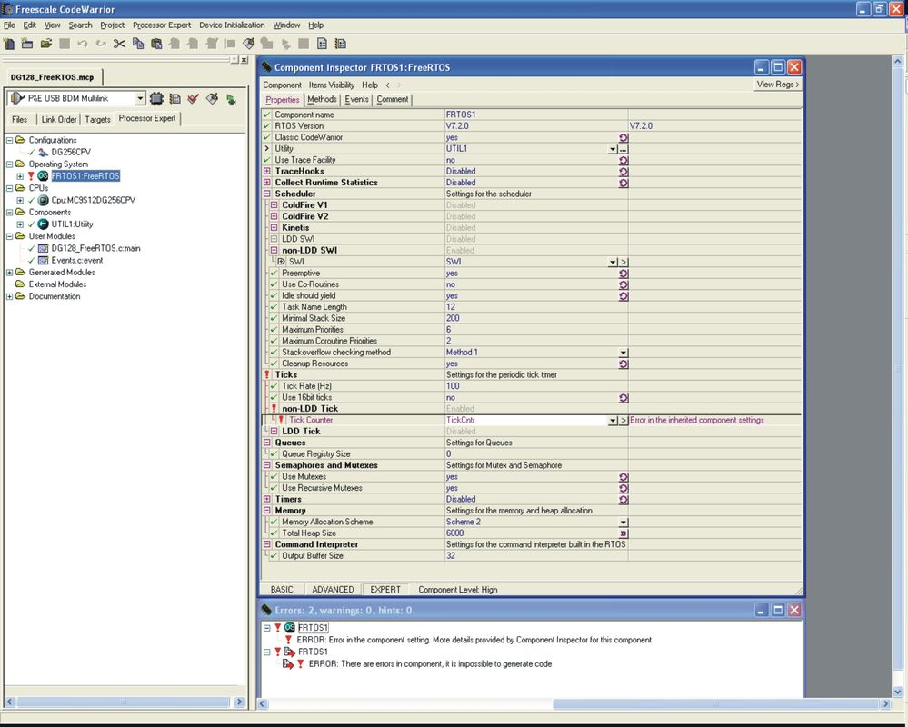Image resolution: width=908 pixels, height=727 pixels.
Task: Click the Paste clipboard toolbar icon
Action: 156,44
